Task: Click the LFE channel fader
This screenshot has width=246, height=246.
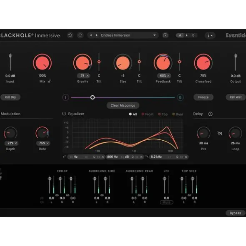Action: pyautogui.click(x=165, y=179)
